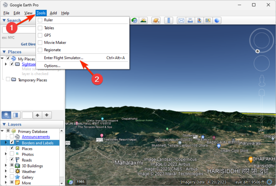Viewport: 276px width, 186px height.
Task: Click the Layers panel scroll up arrow
Action: [x=62, y=131]
